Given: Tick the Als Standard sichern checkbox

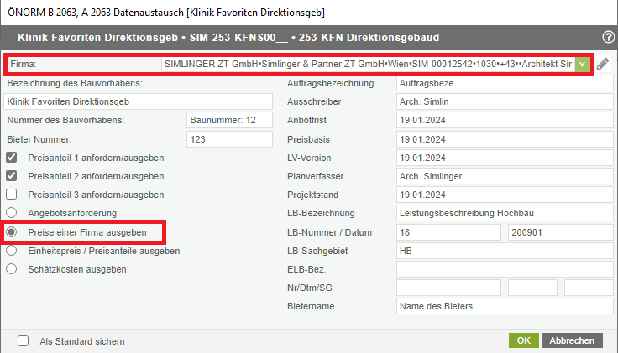Looking at the screenshot, I should click(x=24, y=341).
